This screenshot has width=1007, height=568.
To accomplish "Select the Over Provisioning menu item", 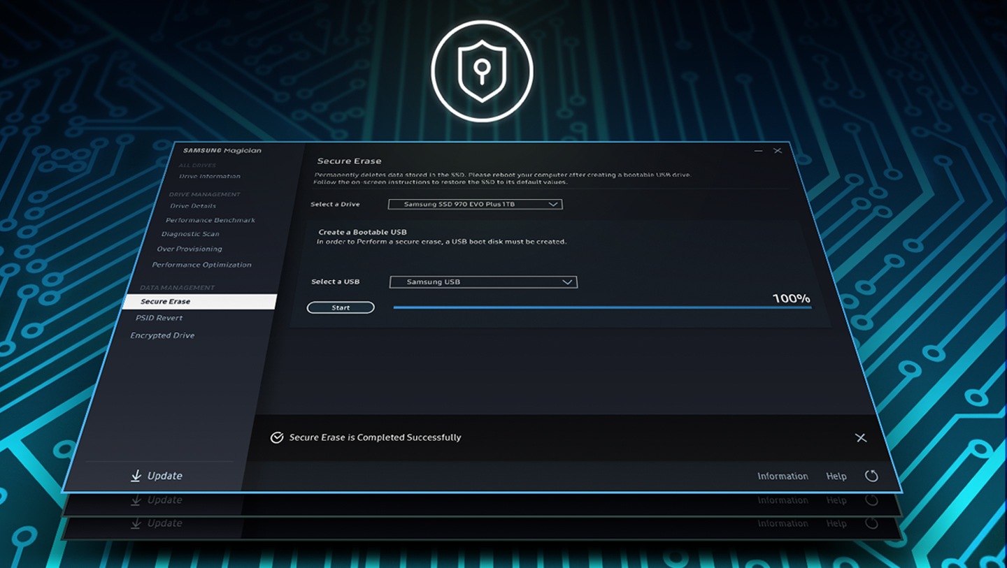I will pos(190,249).
